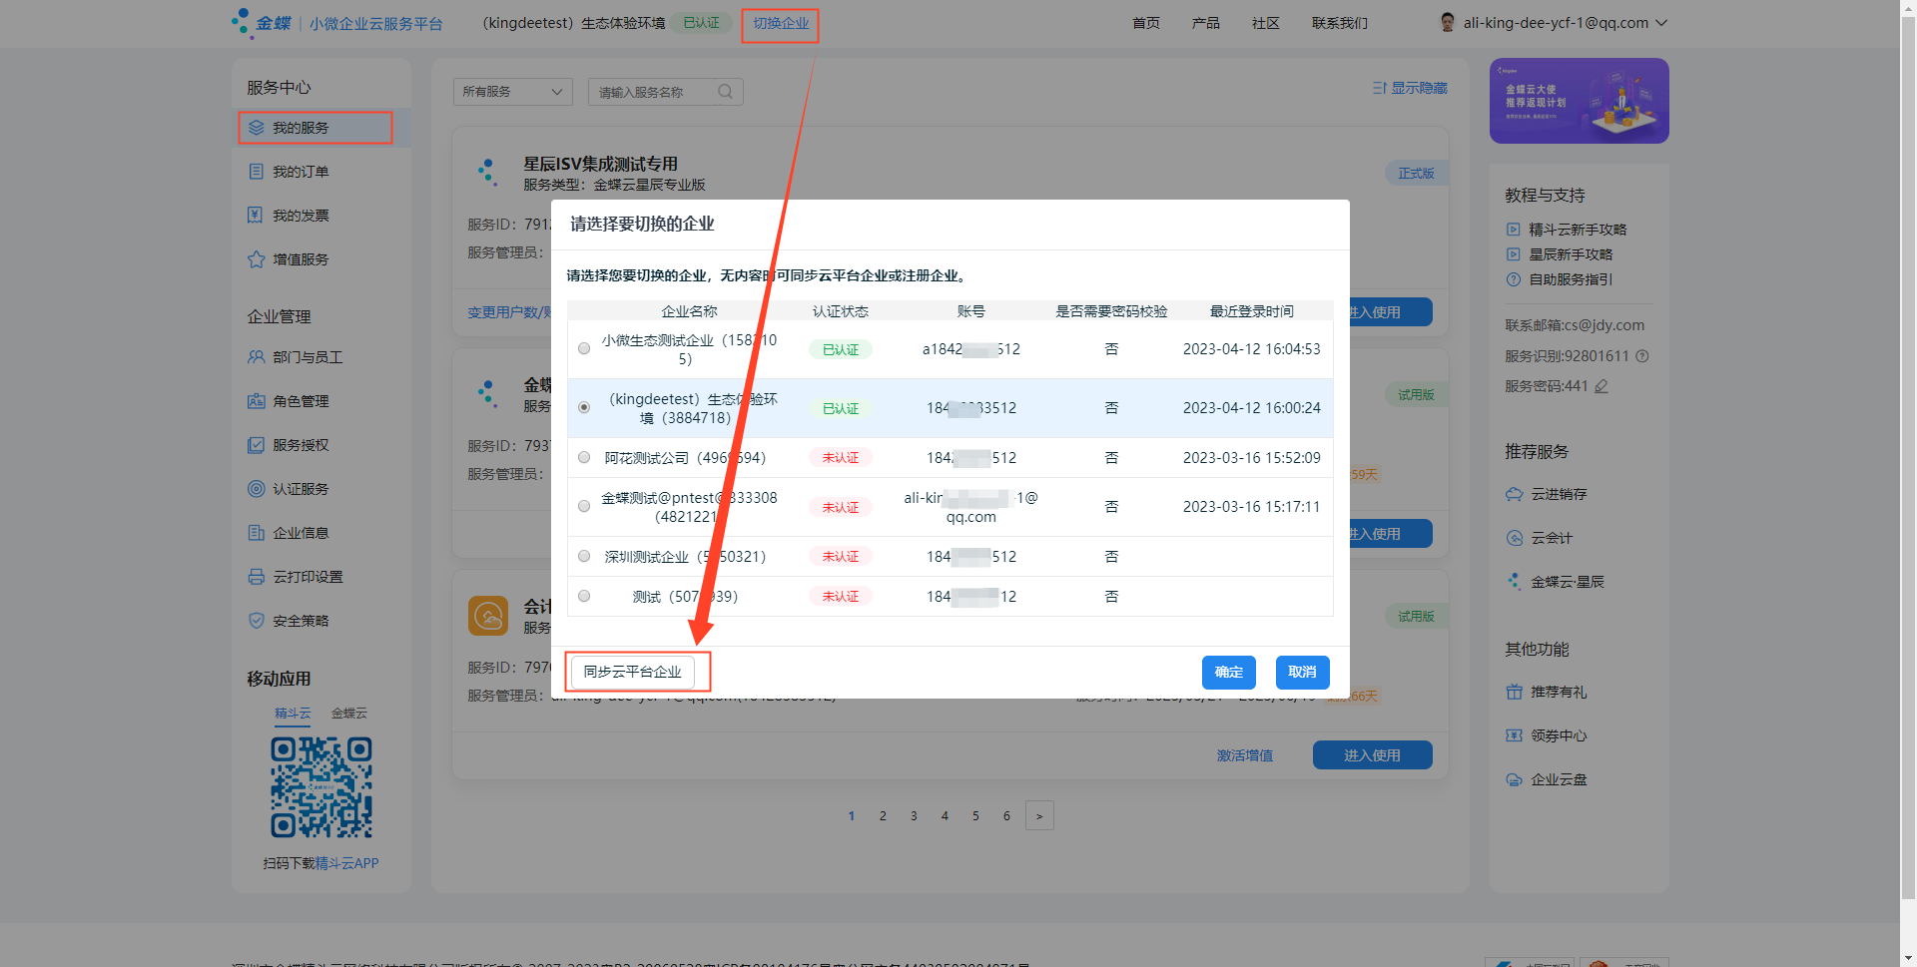Click the 自助服务指引 question icon
Viewport: 1917px width, 967px height.
[1514, 279]
